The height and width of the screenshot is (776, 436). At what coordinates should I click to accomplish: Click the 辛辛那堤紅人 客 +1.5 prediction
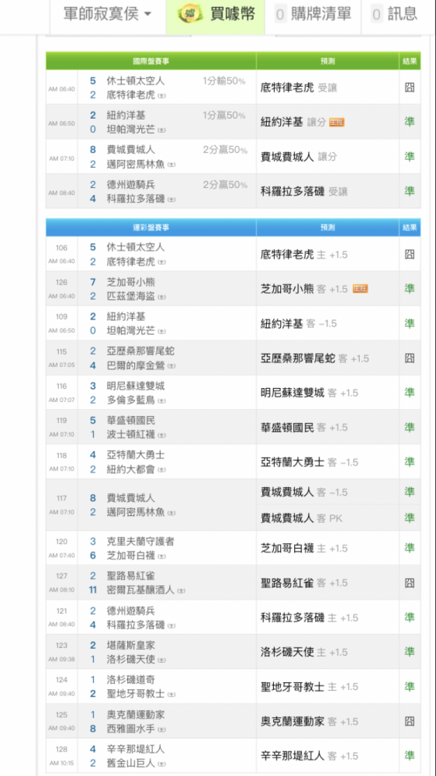click(310, 756)
